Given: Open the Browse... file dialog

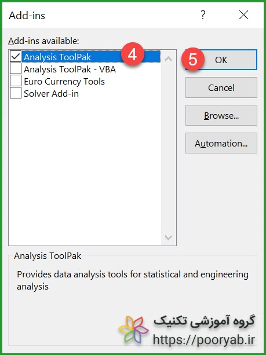Looking at the screenshot, I should (x=221, y=115).
